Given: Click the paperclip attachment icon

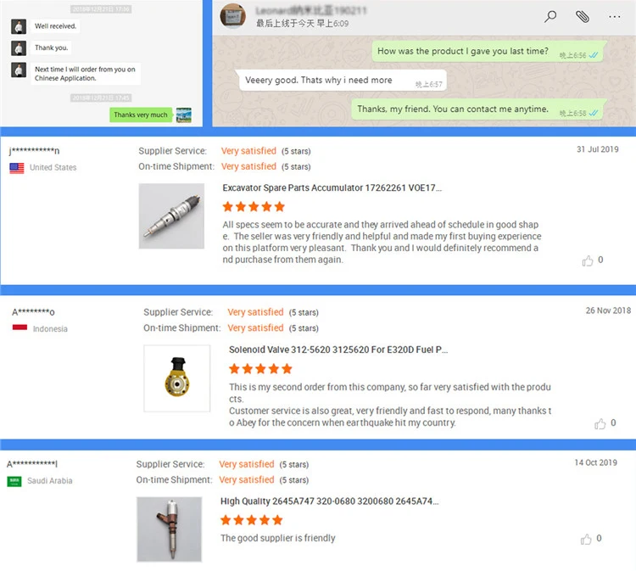Looking at the screenshot, I should tap(583, 17).
